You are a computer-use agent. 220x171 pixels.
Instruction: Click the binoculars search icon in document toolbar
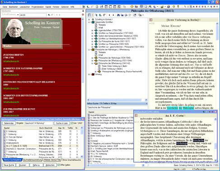coord(118,15)
